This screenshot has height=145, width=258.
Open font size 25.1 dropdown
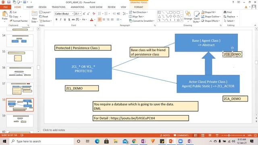point(80,14)
